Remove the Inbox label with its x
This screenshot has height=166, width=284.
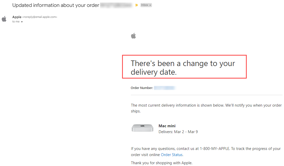pos(150,5)
